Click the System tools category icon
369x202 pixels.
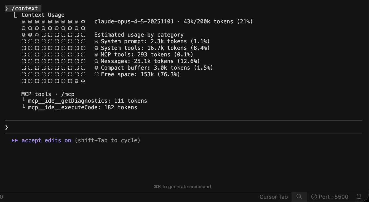(x=96, y=48)
